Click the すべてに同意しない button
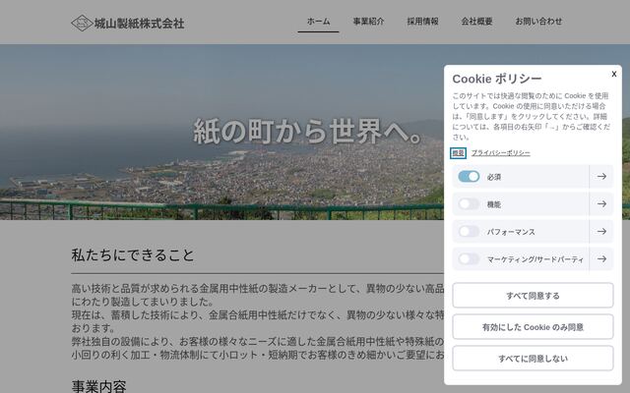 pyautogui.click(x=533, y=358)
